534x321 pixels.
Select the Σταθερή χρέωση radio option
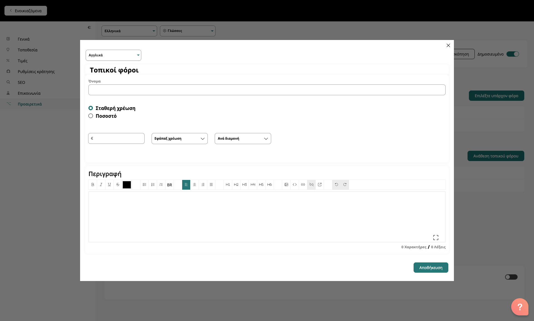click(91, 108)
